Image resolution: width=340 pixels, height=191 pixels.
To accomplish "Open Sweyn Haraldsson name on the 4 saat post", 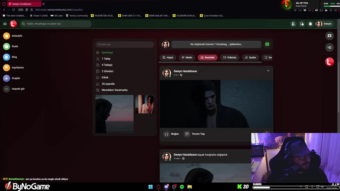I will (x=185, y=155).
